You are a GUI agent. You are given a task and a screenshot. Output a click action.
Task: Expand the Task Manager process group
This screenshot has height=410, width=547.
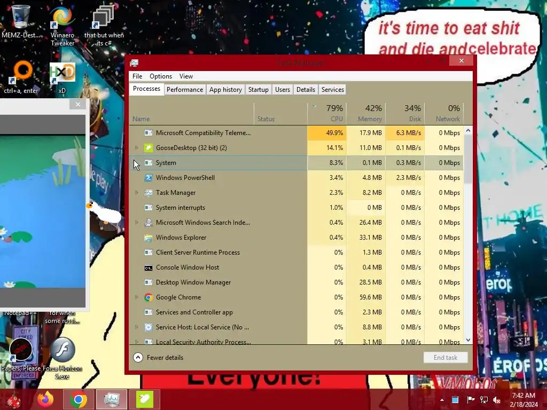(137, 193)
